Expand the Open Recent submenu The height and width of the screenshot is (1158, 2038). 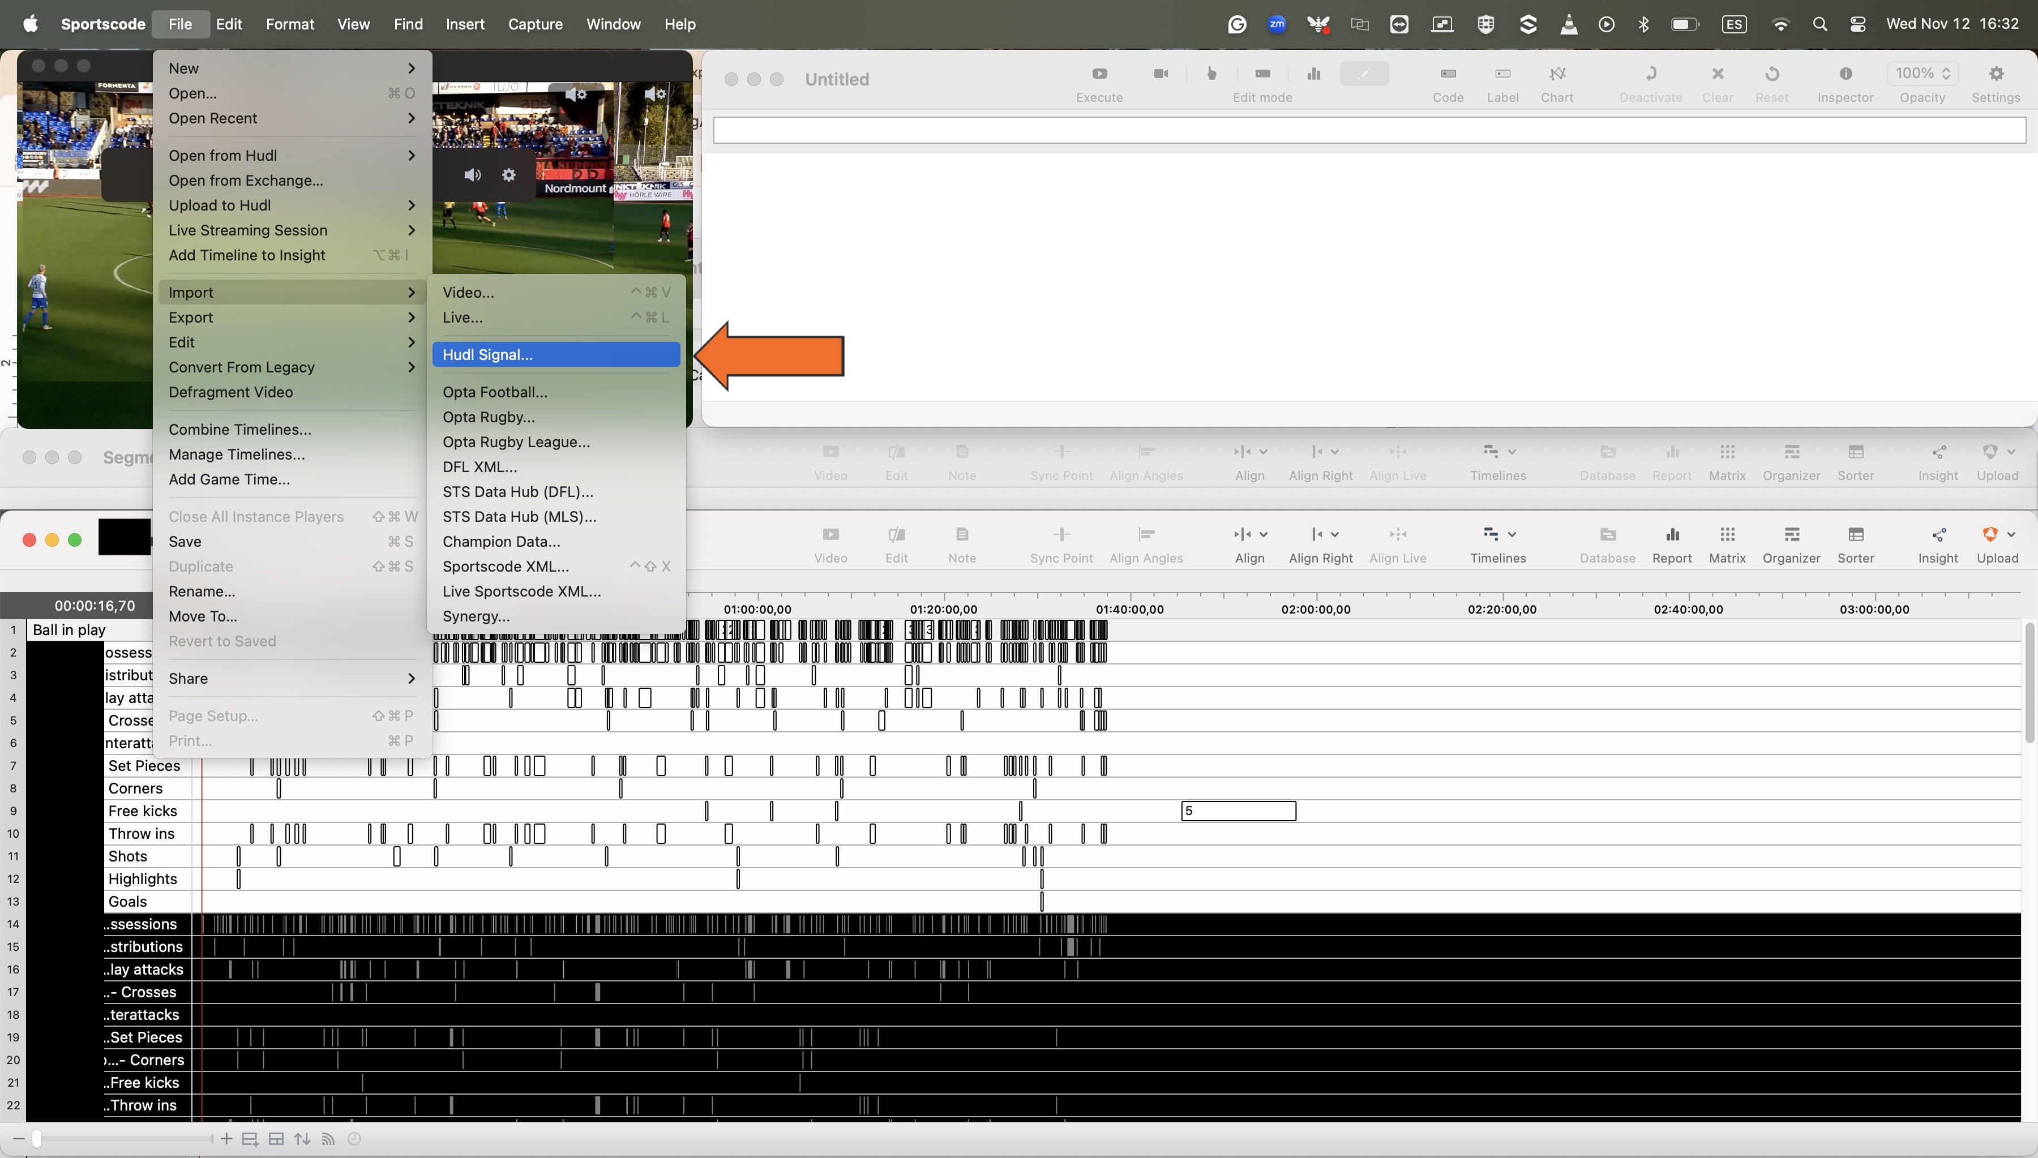tap(292, 118)
